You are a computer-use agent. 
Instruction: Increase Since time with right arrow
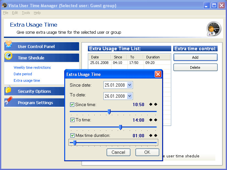tap(156, 104)
